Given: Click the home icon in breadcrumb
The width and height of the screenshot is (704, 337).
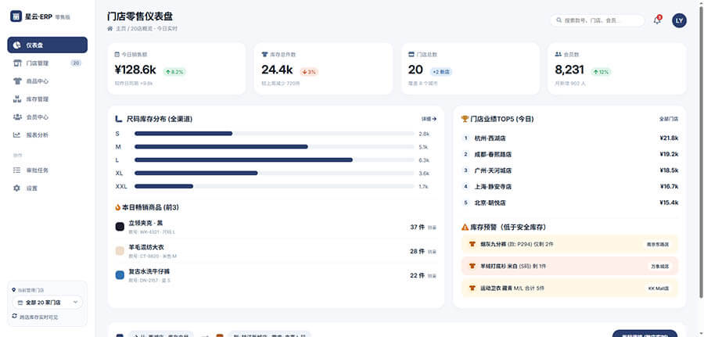Looking at the screenshot, I should [110, 28].
